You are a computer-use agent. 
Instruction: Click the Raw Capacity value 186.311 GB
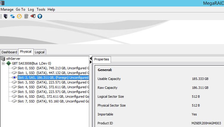point(200,88)
